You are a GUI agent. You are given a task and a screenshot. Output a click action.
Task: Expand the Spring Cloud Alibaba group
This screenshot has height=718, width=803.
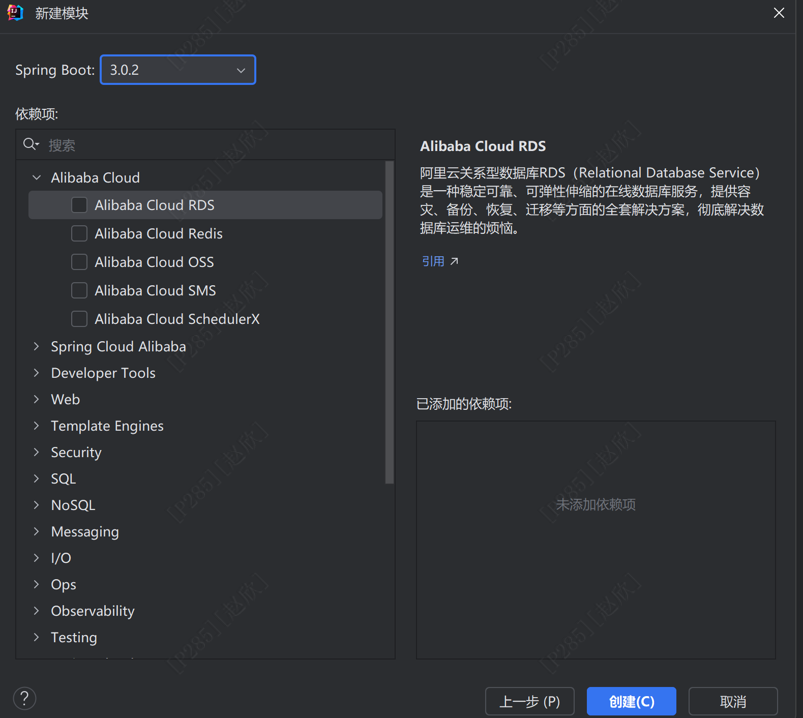pos(37,346)
